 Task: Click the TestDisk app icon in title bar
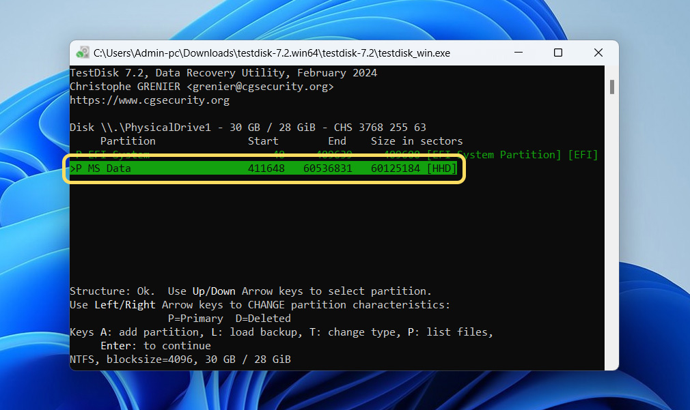pos(82,53)
